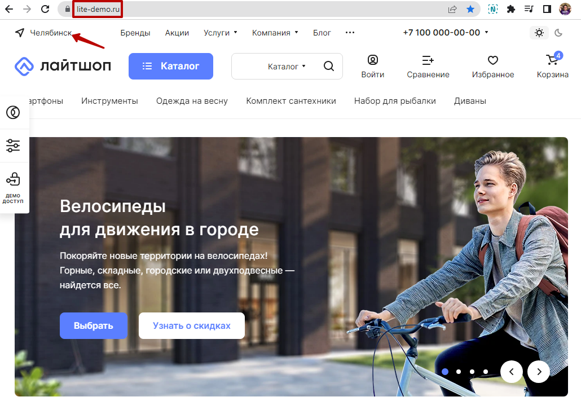The image size is (581, 401).
Task: Open the Блог menu item
Action: pos(322,33)
